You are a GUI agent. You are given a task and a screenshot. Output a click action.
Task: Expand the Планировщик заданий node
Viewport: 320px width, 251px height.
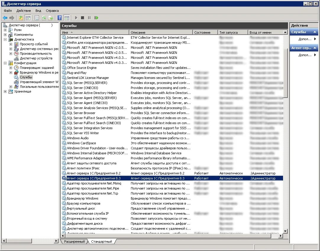point(11,68)
